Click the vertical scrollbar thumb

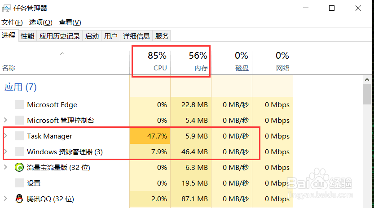click(367, 94)
